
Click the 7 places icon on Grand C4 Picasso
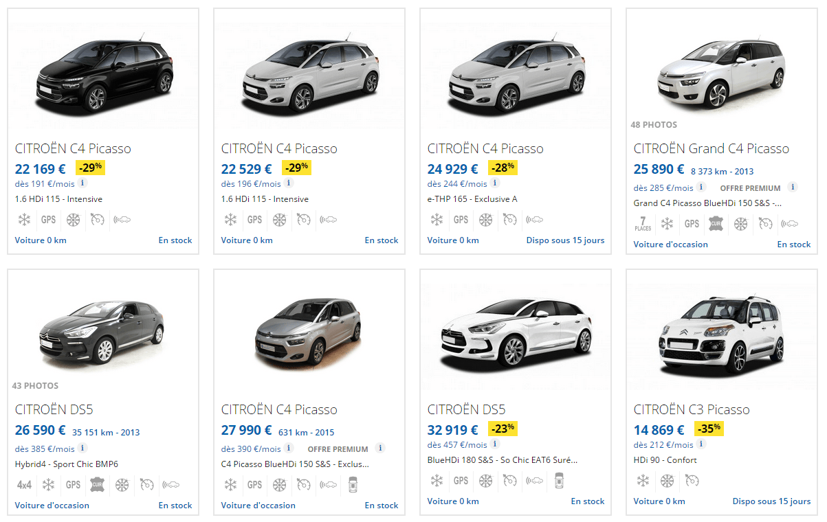(x=643, y=224)
